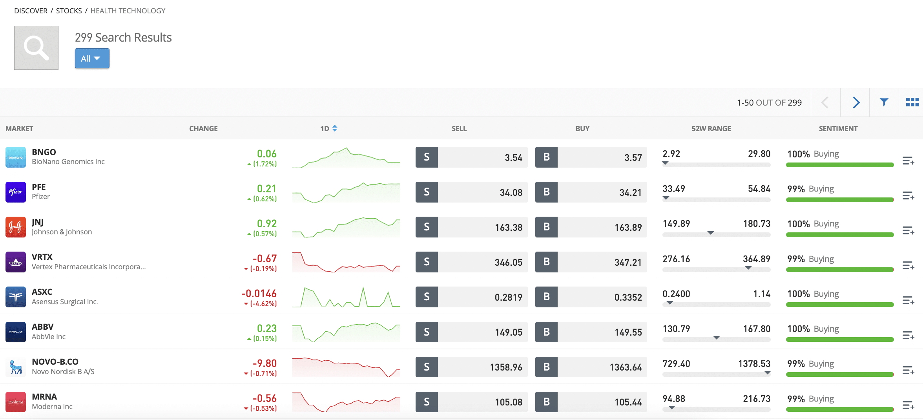Click JNJ 52-week range bar
This screenshot has width=923, height=420.
[717, 235]
